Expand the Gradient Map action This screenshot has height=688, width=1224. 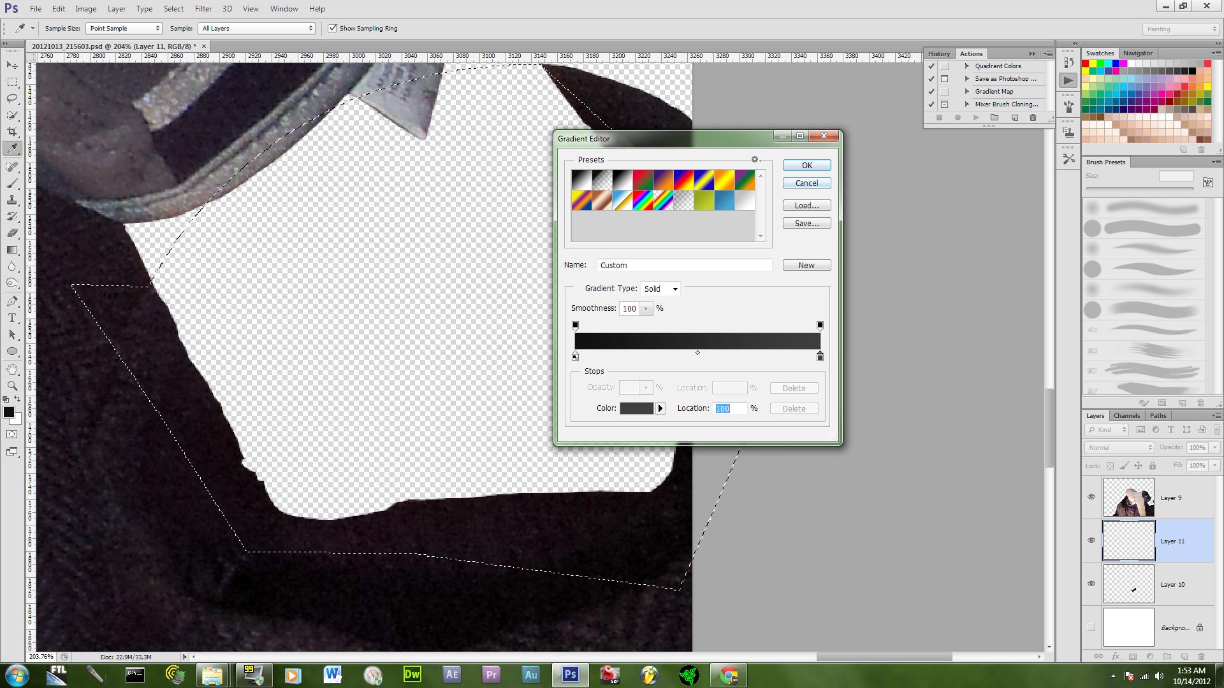(x=967, y=92)
